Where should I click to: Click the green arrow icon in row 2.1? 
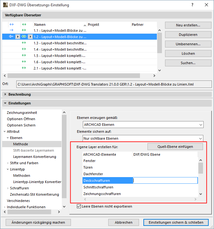(24, 68)
